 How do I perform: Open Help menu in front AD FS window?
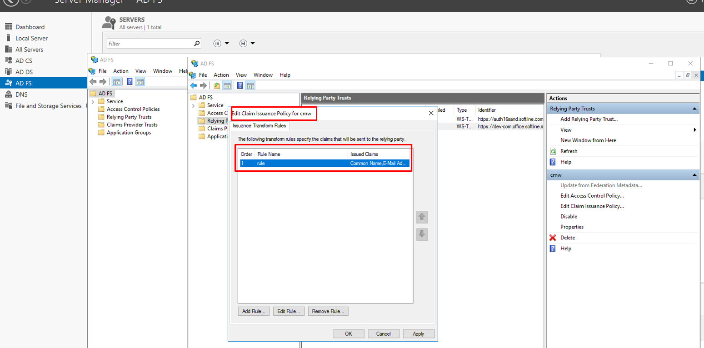coord(285,75)
